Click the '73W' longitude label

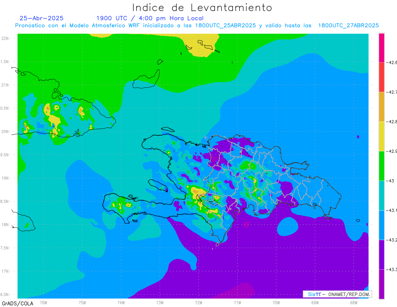pos(160,302)
